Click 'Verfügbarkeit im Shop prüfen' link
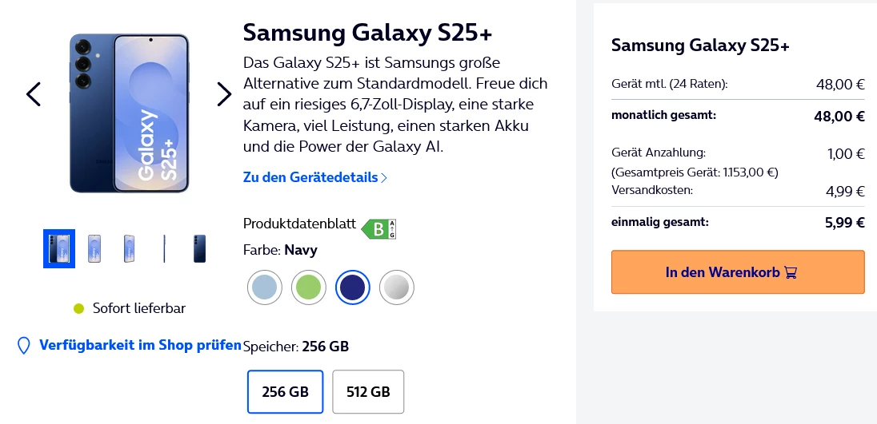Viewport: 877px width, 424px height. tap(140, 345)
